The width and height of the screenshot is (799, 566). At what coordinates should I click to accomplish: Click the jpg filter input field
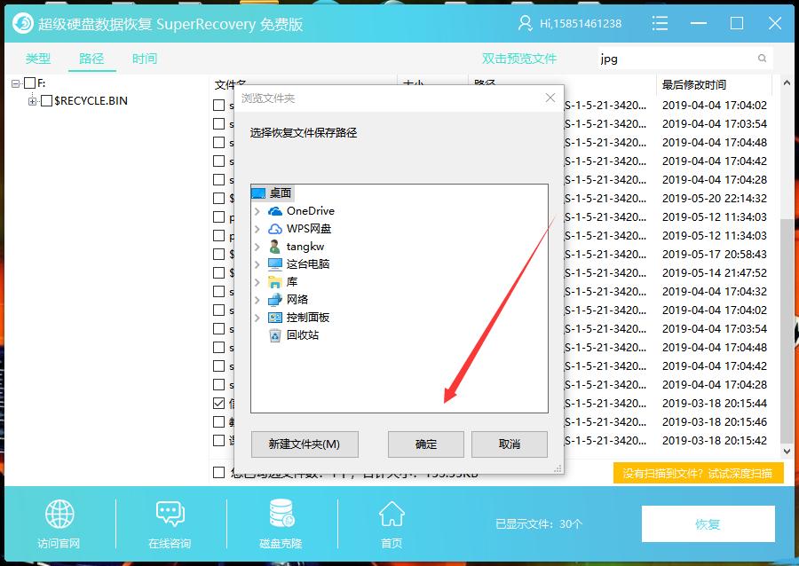[x=675, y=59]
